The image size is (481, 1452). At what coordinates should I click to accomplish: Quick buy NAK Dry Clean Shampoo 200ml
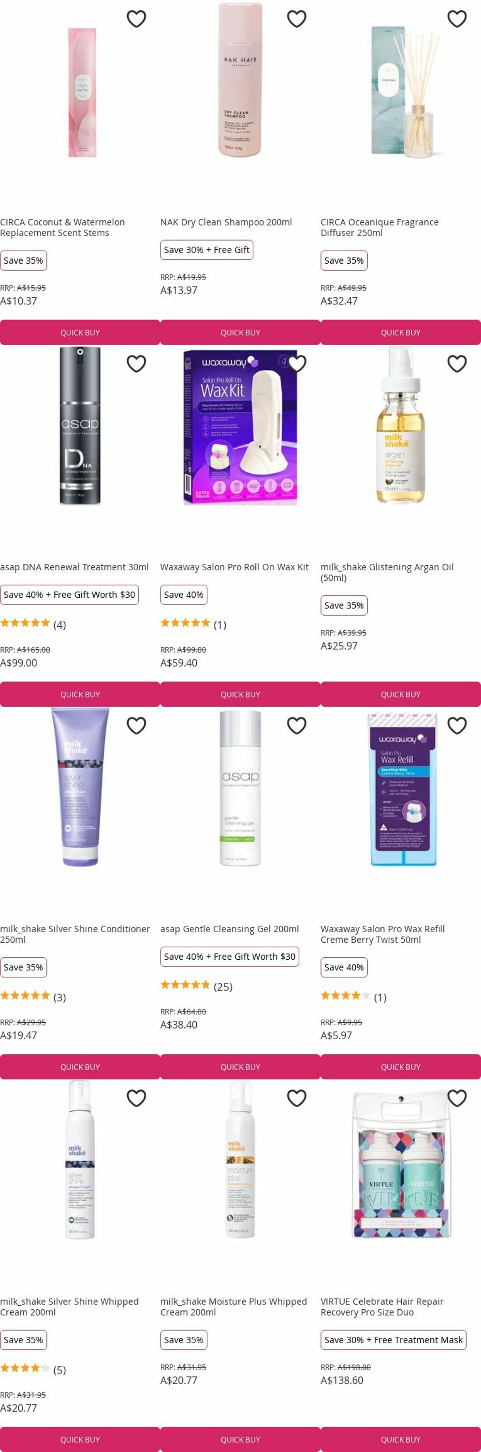(x=241, y=333)
